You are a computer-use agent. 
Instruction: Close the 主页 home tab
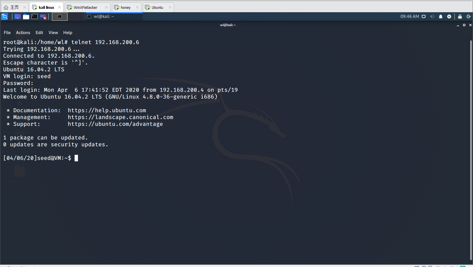[x=24, y=7]
